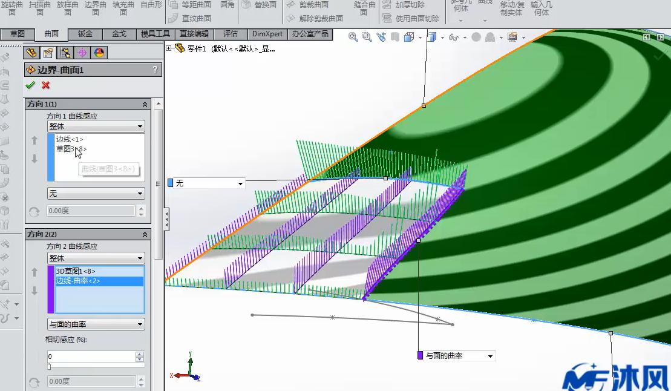671x391 pixels.
Task: Open 方向 2 曲线感应 整体 dropdown
Action: tap(96, 258)
